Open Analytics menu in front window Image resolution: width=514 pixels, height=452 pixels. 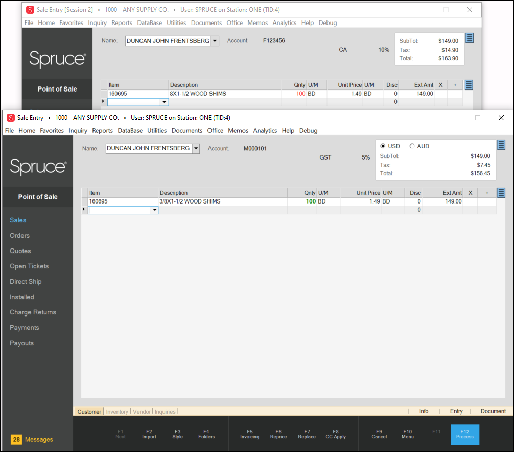point(265,130)
